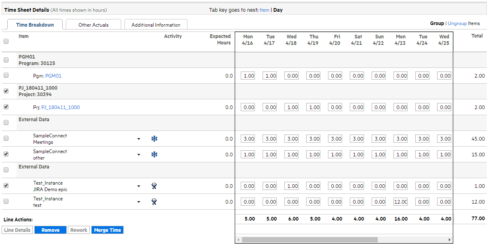488x244 pixels.
Task: Click the Remove button
Action: click(x=50, y=230)
